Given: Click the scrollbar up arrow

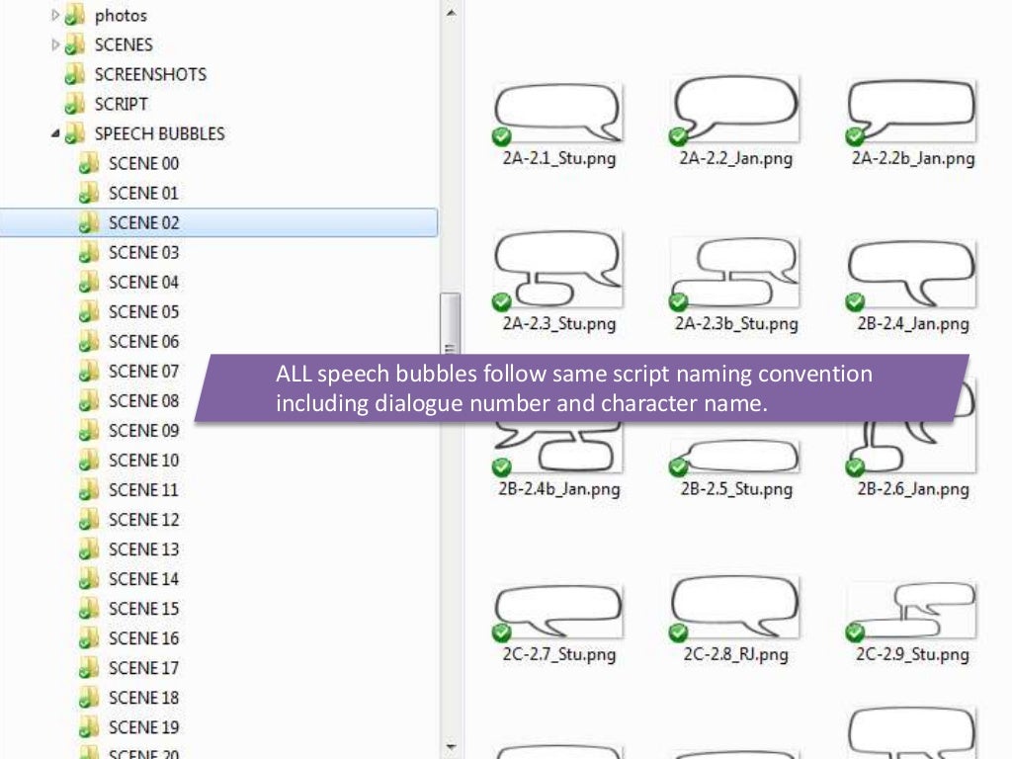Looking at the screenshot, I should click(x=451, y=12).
